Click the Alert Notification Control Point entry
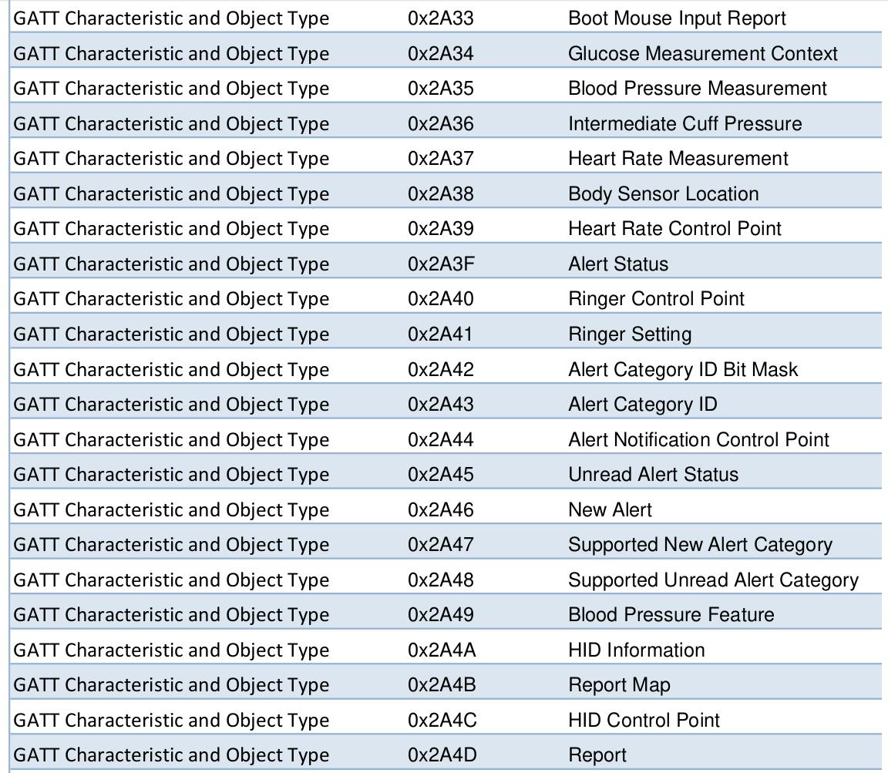Image resolution: width=888 pixels, height=773 pixels. [698, 440]
